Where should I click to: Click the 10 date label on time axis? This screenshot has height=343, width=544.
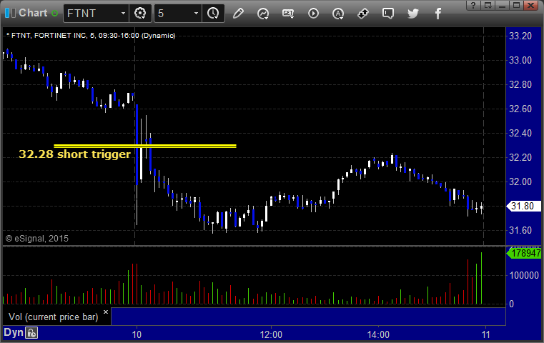pos(137,334)
